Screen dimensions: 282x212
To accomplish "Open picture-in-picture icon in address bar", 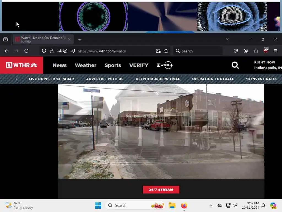I will tap(158, 51).
